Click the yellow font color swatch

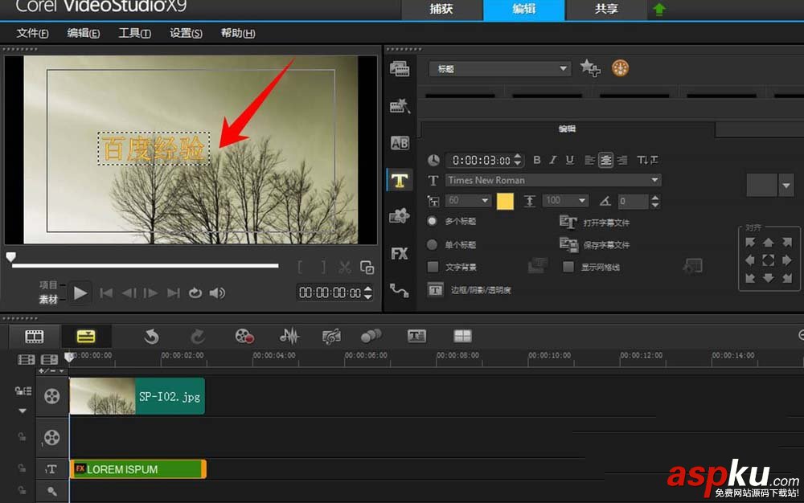point(505,201)
